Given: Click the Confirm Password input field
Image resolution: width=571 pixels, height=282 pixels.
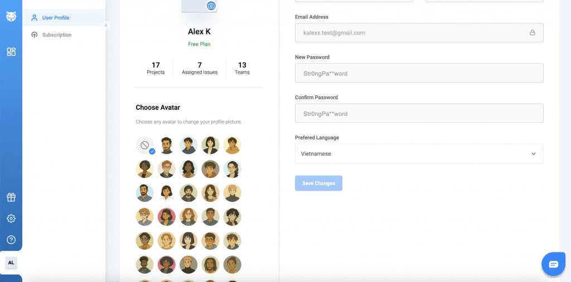Looking at the screenshot, I should pos(419,113).
